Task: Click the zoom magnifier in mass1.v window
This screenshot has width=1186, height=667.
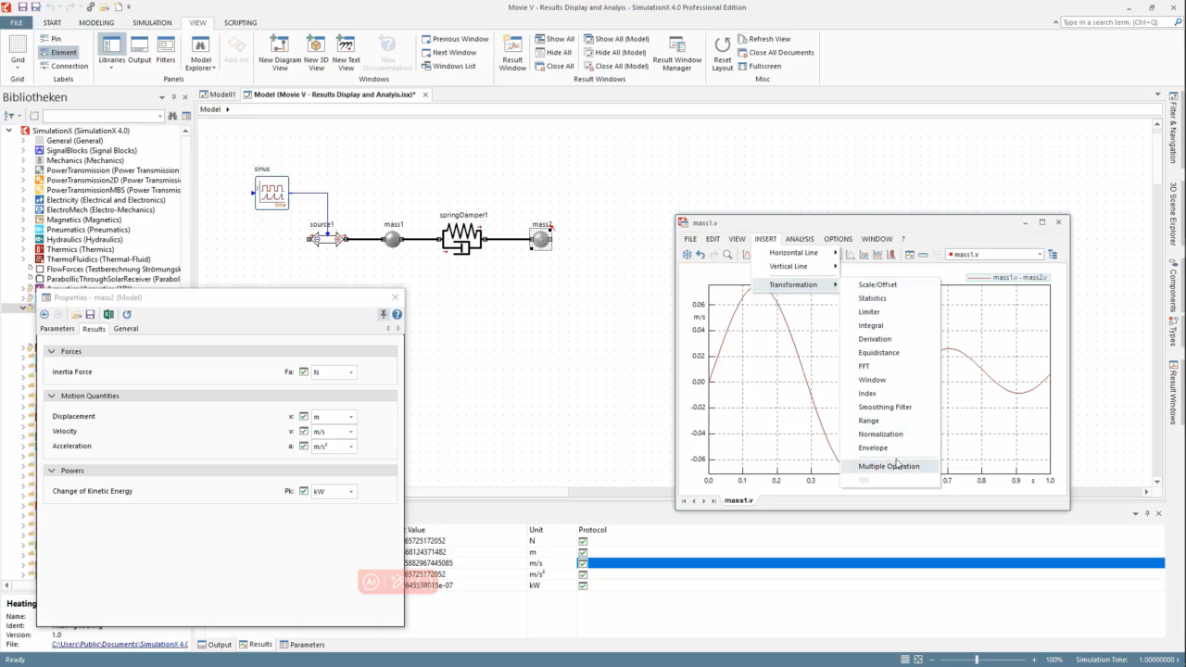Action: pyautogui.click(x=727, y=255)
